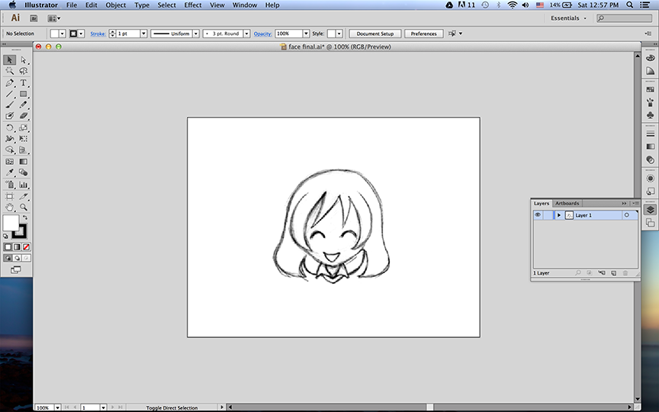Image resolution: width=659 pixels, height=412 pixels.
Task: Open the Stroke panel icon
Action: (x=650, y=134)
